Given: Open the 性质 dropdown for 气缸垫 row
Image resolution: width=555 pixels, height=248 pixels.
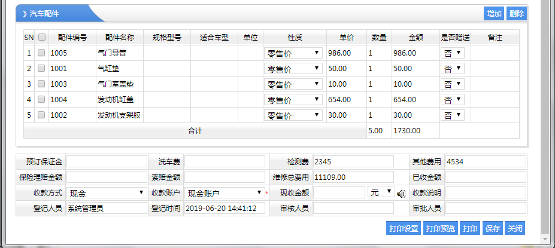Looking at the screenshot, I should click(293, 69).
